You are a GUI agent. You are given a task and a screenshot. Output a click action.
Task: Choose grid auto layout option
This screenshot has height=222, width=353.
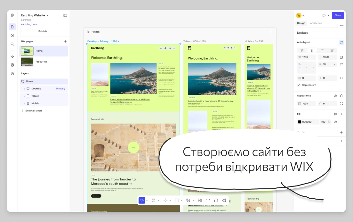332,50
